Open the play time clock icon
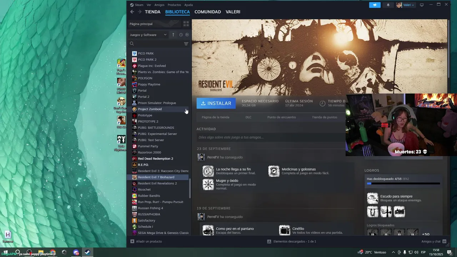 coord(322,103)
